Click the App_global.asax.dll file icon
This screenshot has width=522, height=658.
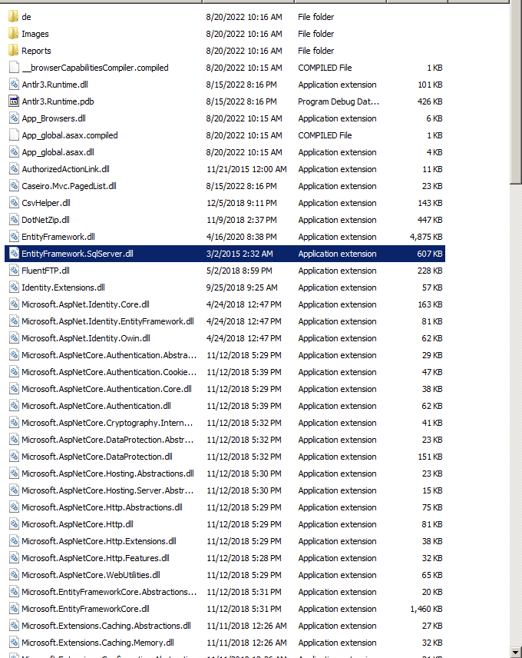pos(14,152)
